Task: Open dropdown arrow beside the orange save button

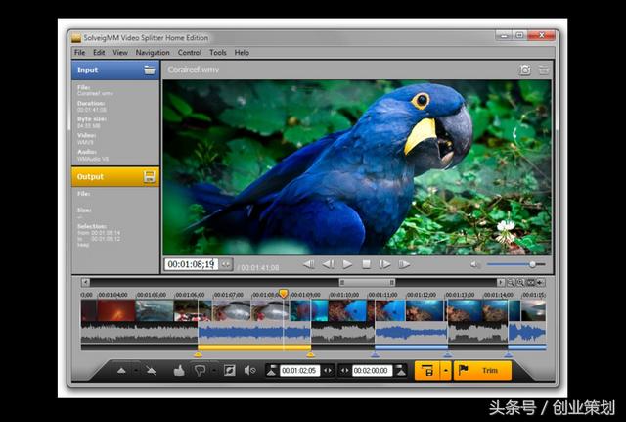Action: [446, 371]
